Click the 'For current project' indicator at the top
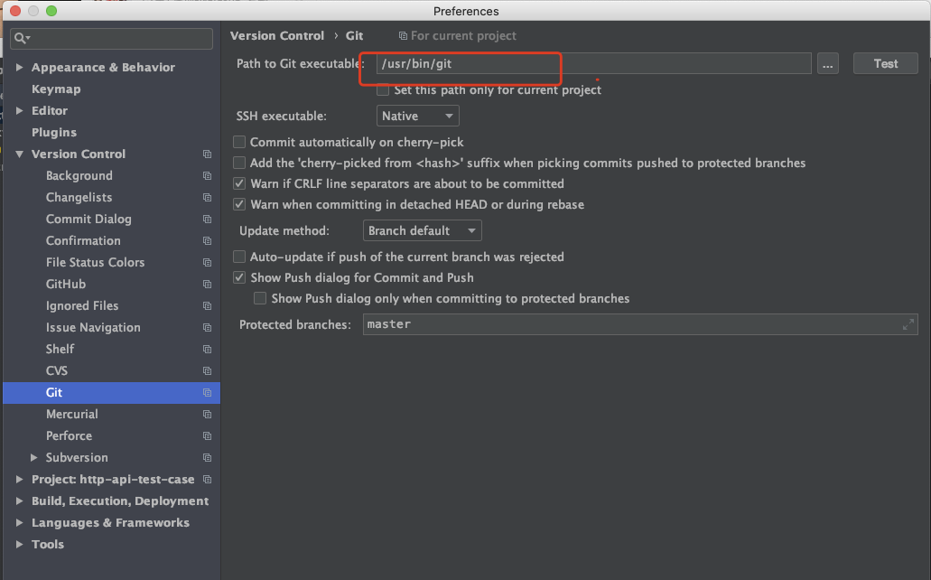The height and width of the screenshot is (580, 931). click(458, 35)
